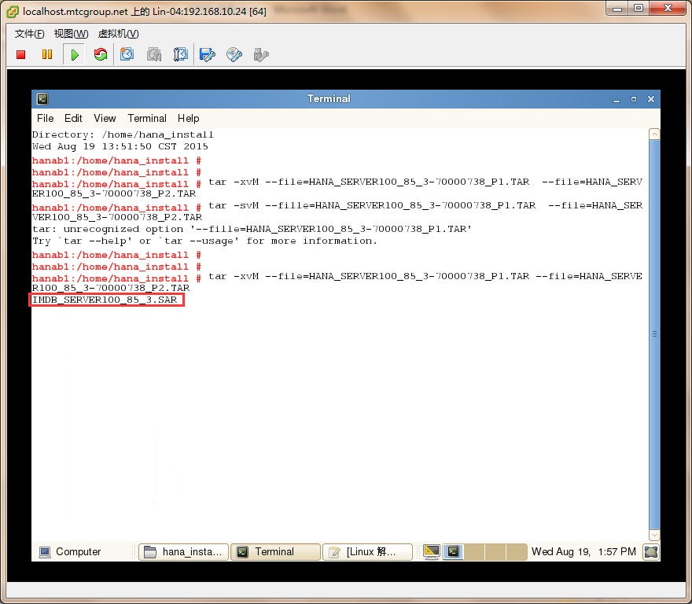Click Terminal window icon in title bar
Screen dimensions: 692x604
[42, 99]
